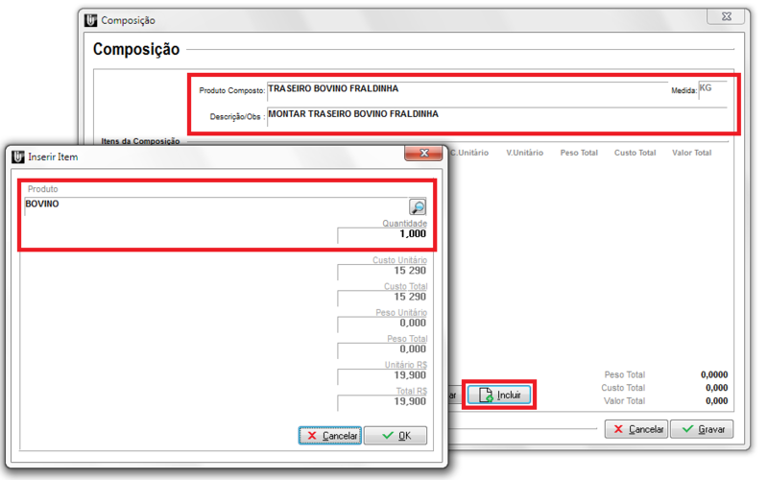The width and height of the screenshot is (768, 480).
Task: Click the Valor Total column header
Action: point(690,153)
